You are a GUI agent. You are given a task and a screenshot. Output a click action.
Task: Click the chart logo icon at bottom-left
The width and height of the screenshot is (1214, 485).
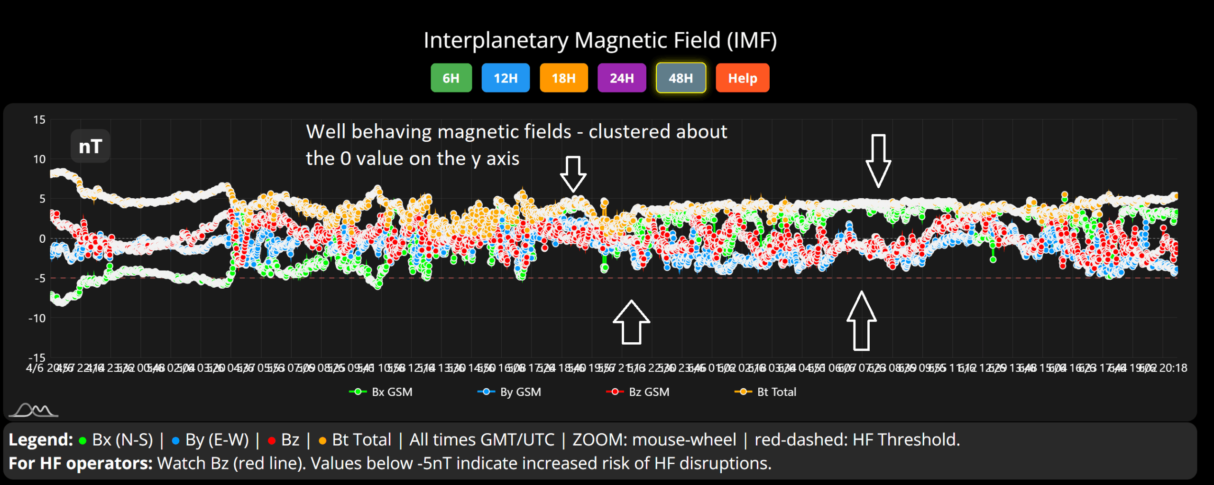coord(34,410)
